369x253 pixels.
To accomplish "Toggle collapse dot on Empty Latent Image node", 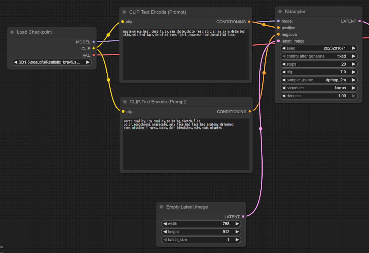I will [x=161, y=207].
